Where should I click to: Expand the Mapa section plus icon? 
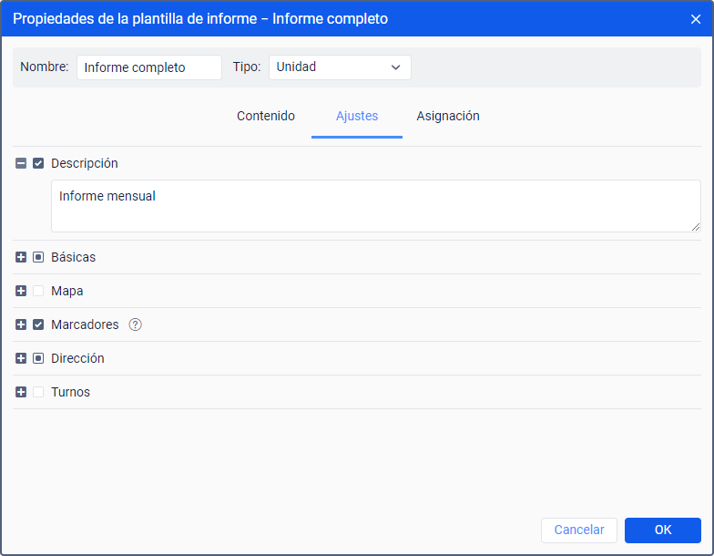pos(21,291)
